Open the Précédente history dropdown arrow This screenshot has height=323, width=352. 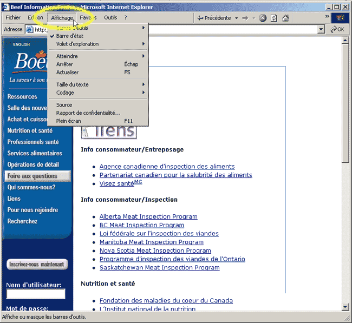point(237,18)
